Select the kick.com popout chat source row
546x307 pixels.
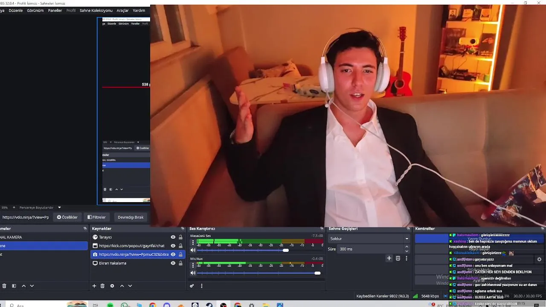click(x=137, y=246)
